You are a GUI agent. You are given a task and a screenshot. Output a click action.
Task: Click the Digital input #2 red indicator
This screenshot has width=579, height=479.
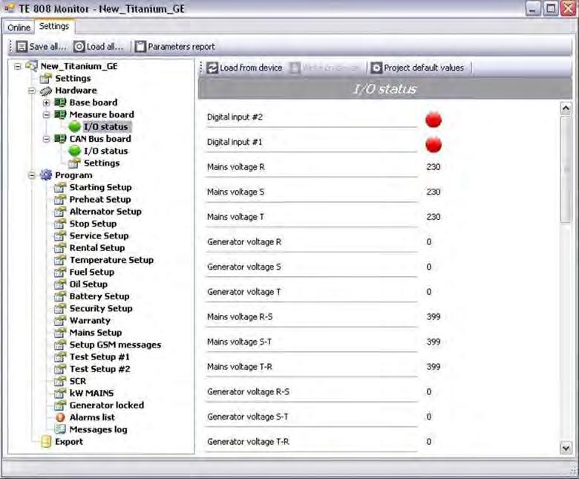(434, 120)
